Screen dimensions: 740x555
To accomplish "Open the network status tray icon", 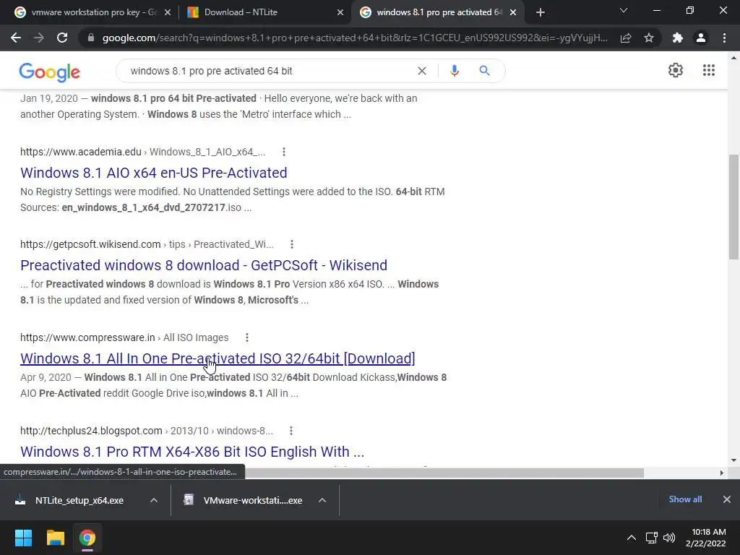I will [x=652, y=538].
